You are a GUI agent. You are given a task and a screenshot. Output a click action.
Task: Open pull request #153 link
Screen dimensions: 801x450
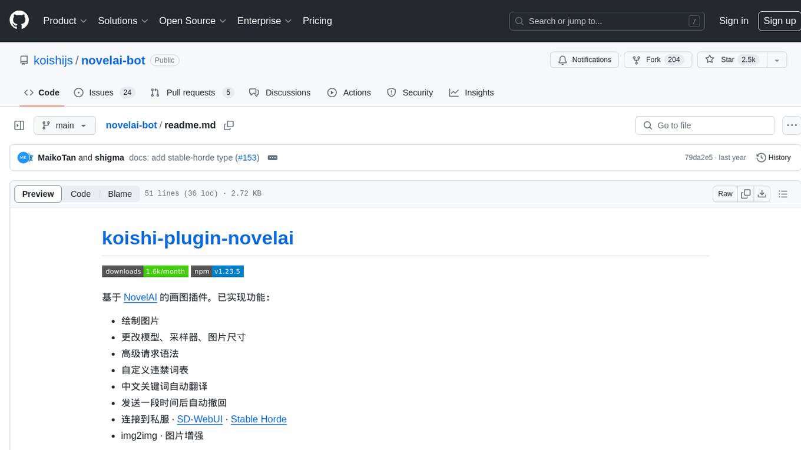(247, 158)
